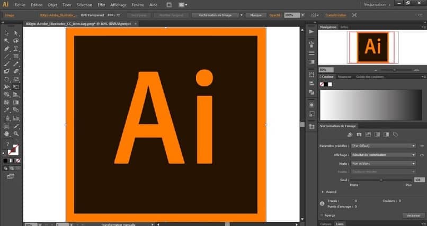Select the Column Graph tool
The width and height of the screenshot is (427, 226).
click(16, 119)
